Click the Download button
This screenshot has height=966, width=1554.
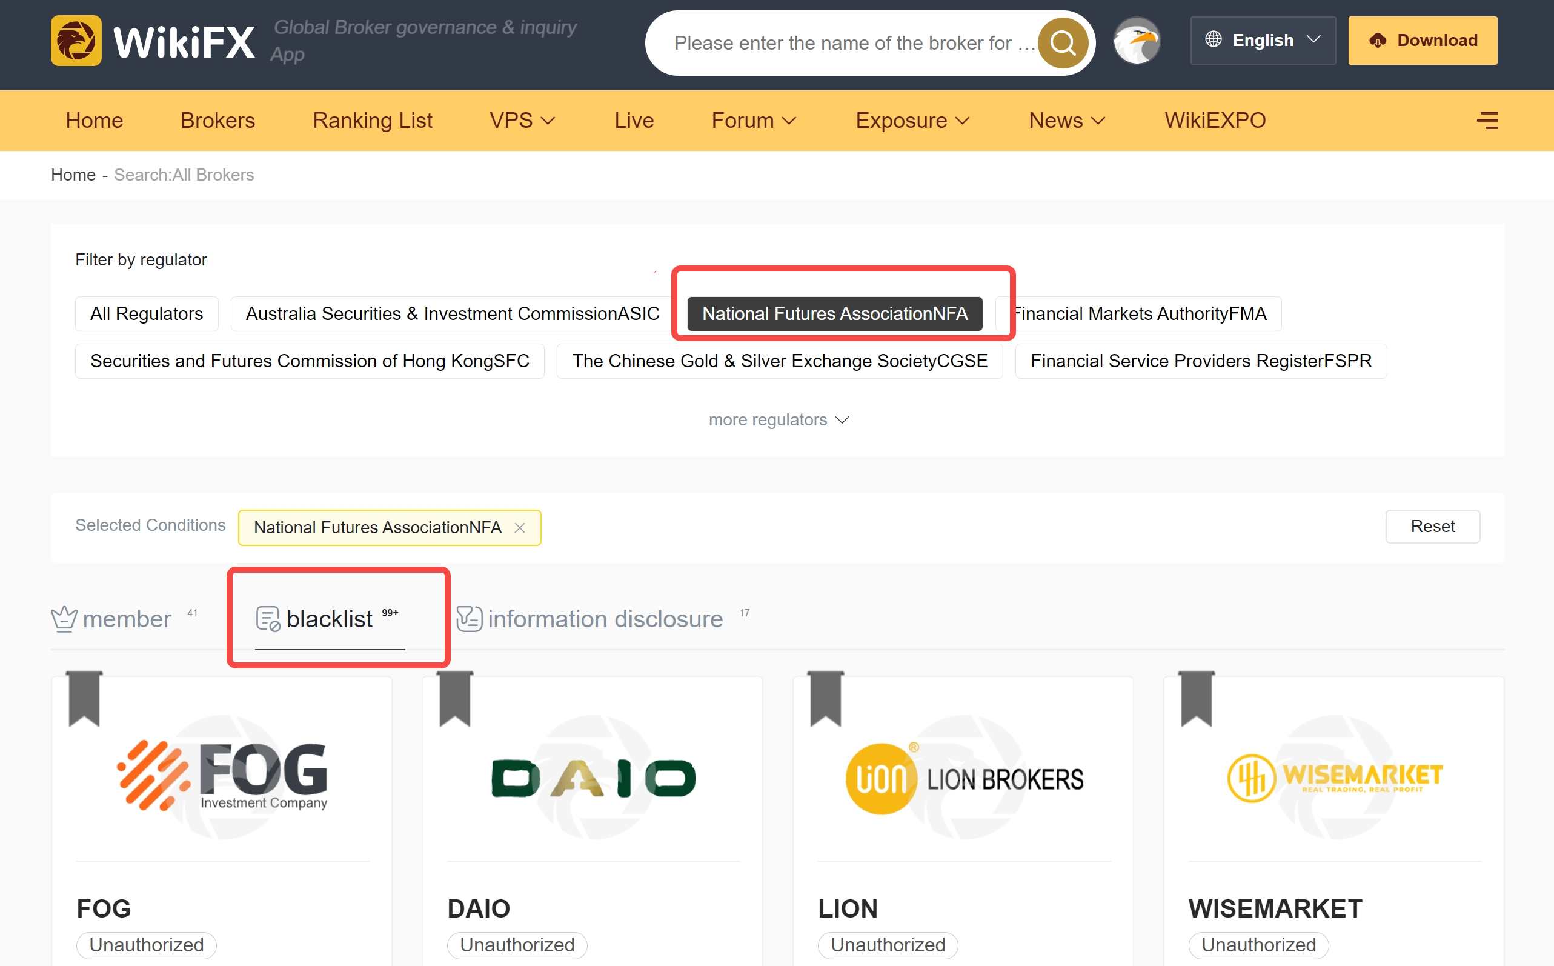tap(1423, 40)
